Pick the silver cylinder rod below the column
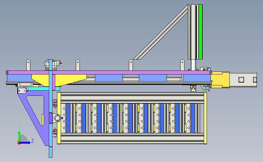The height and width of the screenshot is (162, 263). pos(193,65)
